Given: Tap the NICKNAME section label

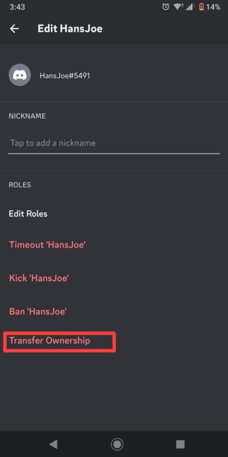Looking at the screenshot, I should [x=27, y=116].
